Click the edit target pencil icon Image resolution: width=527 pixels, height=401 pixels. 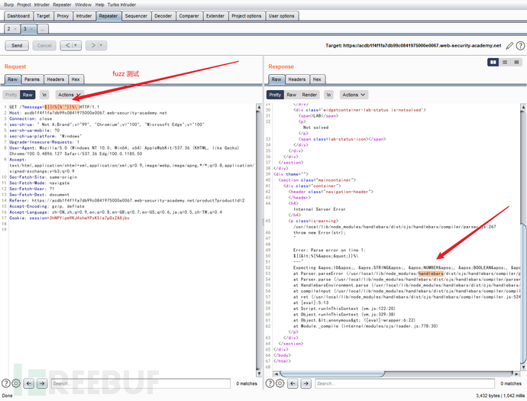click(x=508, y=46)
